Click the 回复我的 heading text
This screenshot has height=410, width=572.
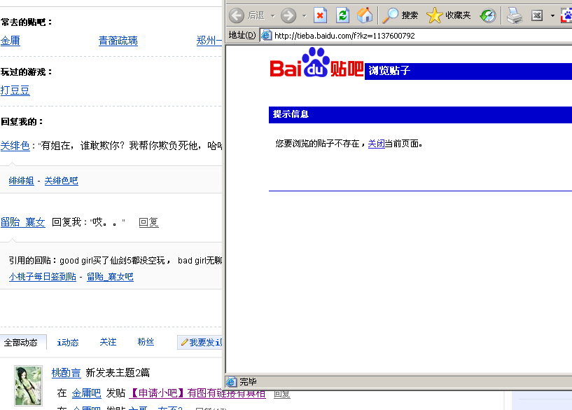point(22,121)
